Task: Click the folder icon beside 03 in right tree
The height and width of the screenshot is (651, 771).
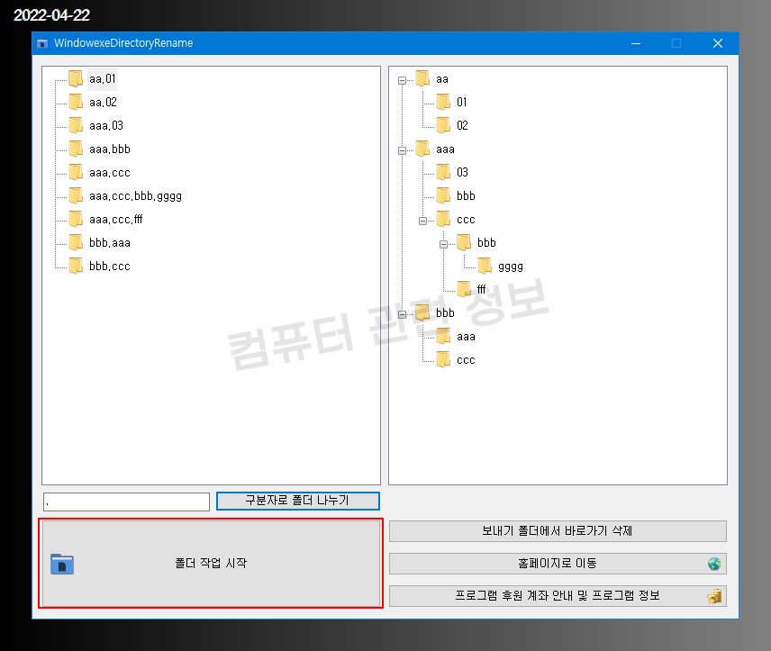Action: click(x=443, y=173)
